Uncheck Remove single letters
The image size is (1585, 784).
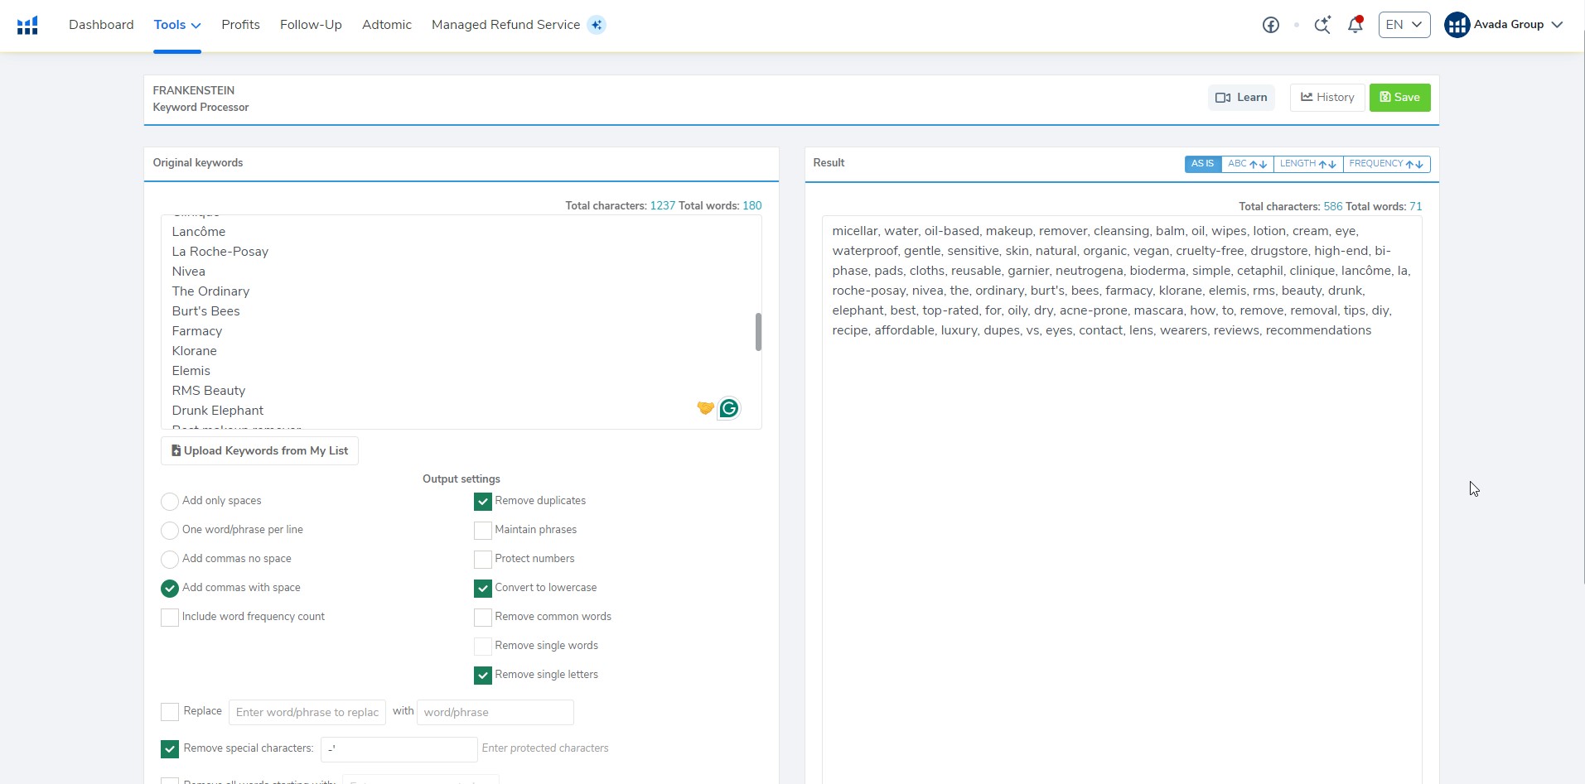(483, 676)
